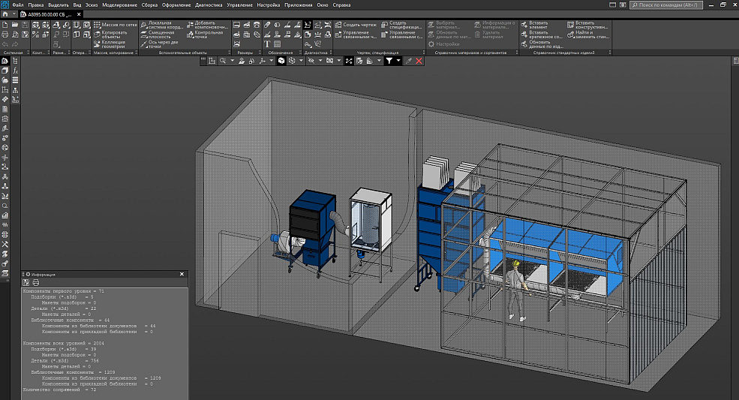Toggle the hide-objects eye button
Image resolution: width=739 pixels, height=400 pixels.
click(311, 61)
